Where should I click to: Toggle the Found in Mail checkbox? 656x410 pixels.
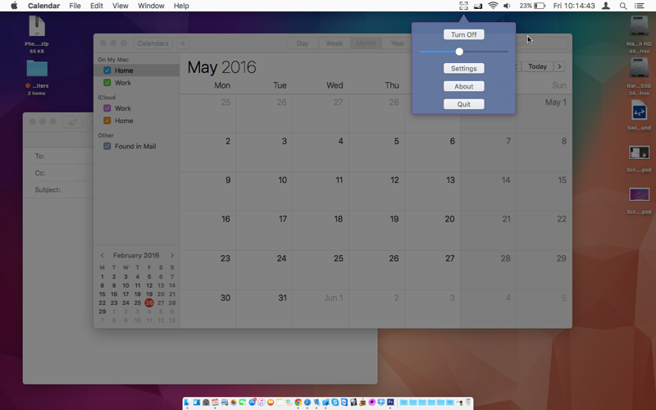[x=107, y=146]
